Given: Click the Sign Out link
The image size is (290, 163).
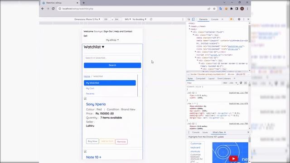Looking at the screenshot, I should 108,31.
